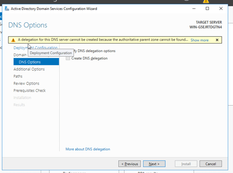Maximize the Configuration Wizard window
233x173 pixels.
pyautogui.click(x=207, y=8)
